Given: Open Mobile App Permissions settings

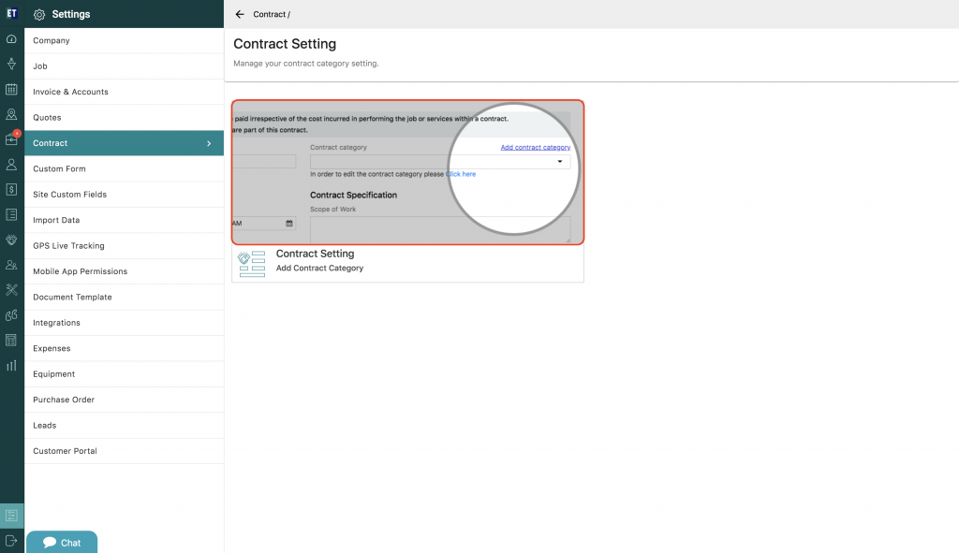Looking at the screenshot, I should [x=125, y=271].
